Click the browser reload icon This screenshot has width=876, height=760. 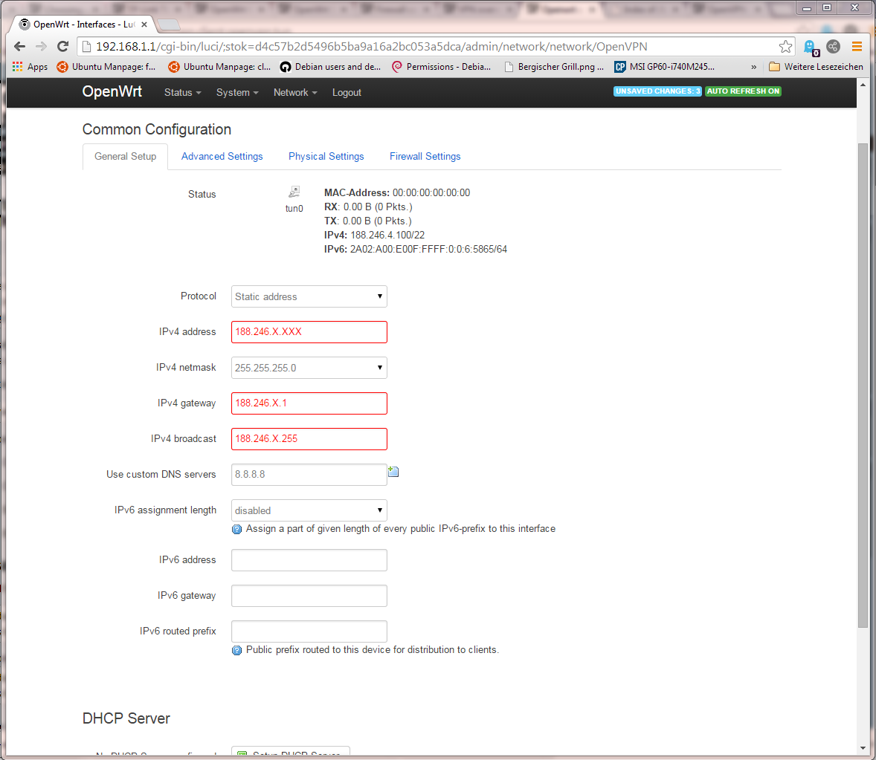(x=62, y=47)
